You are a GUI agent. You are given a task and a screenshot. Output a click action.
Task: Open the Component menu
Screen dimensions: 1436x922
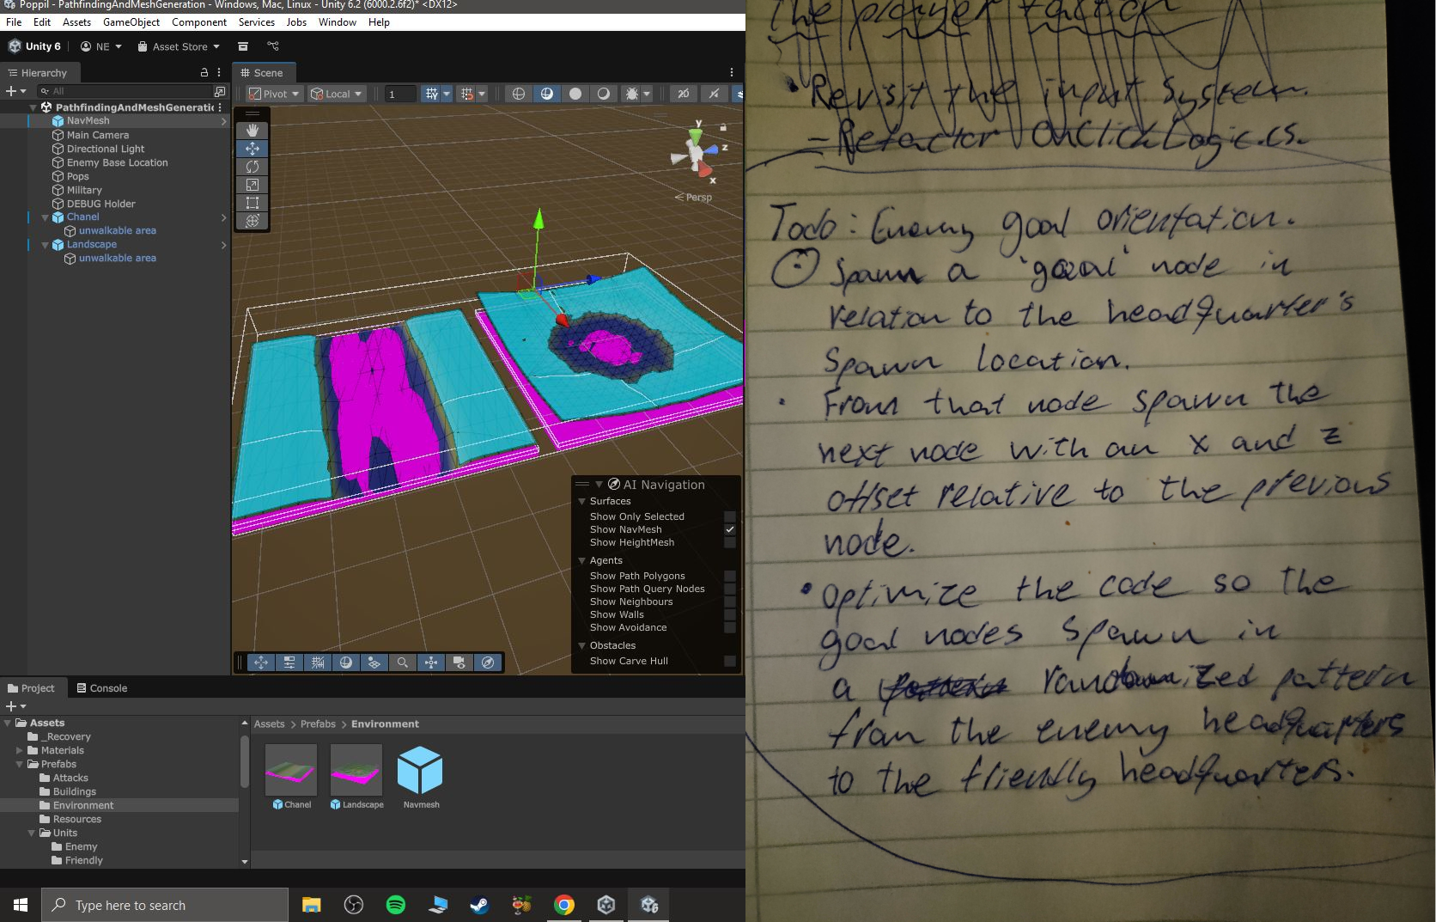pyautogui.click(x=199, y=22)
